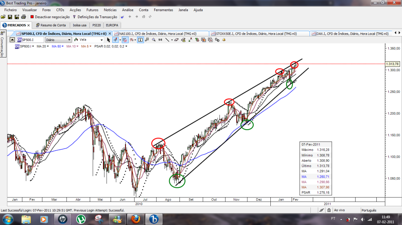Open the Ficheiro menu
This screenshot has width=402, height=225.
point(11,10)
